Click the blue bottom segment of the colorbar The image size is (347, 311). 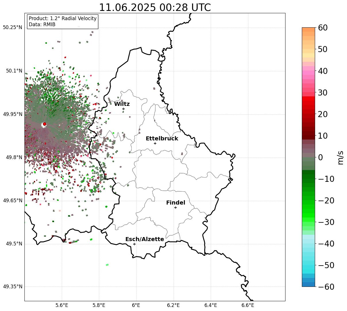(308, 284)
